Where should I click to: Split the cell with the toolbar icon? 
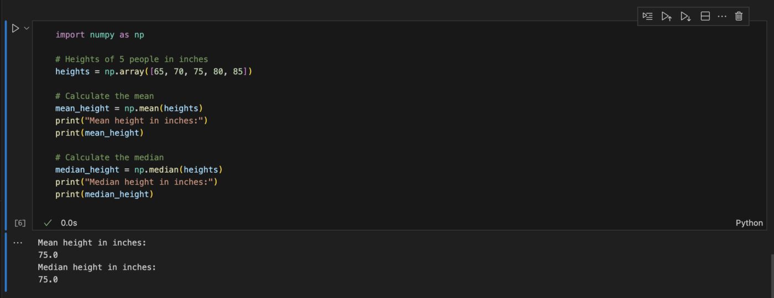pyautogui.click(x=705, y=17)
